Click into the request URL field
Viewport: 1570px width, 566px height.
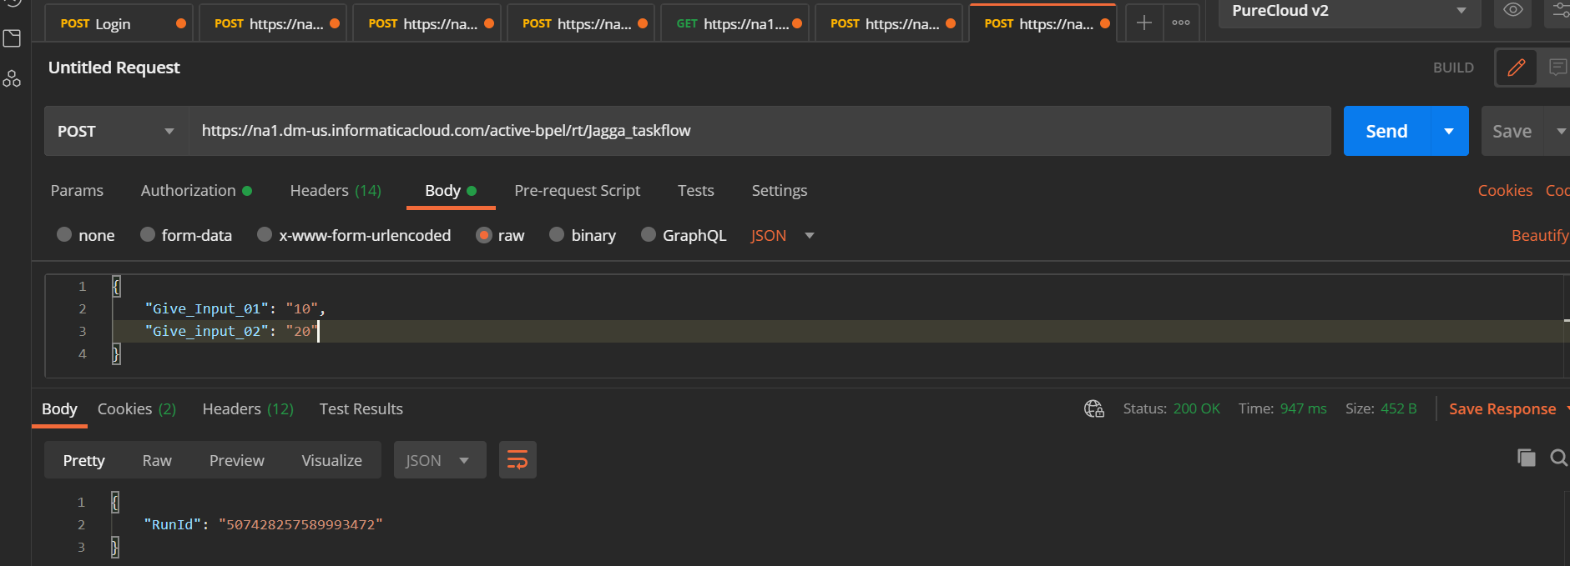[x=760, y=131]
